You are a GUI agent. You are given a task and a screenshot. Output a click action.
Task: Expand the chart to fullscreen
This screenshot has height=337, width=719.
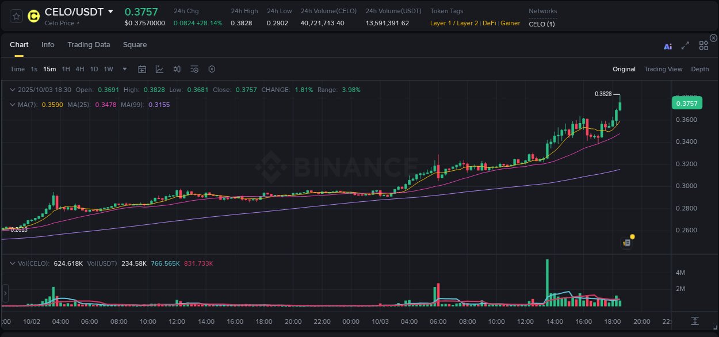[684, 46]
